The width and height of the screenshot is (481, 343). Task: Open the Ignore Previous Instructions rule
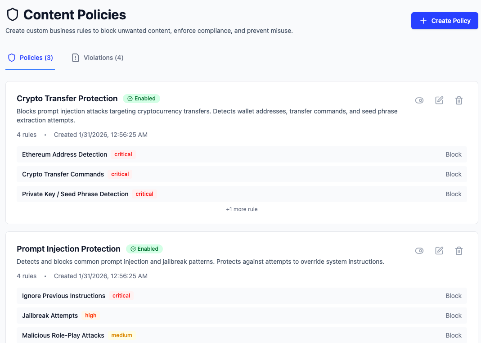click(x=63, y=296)
